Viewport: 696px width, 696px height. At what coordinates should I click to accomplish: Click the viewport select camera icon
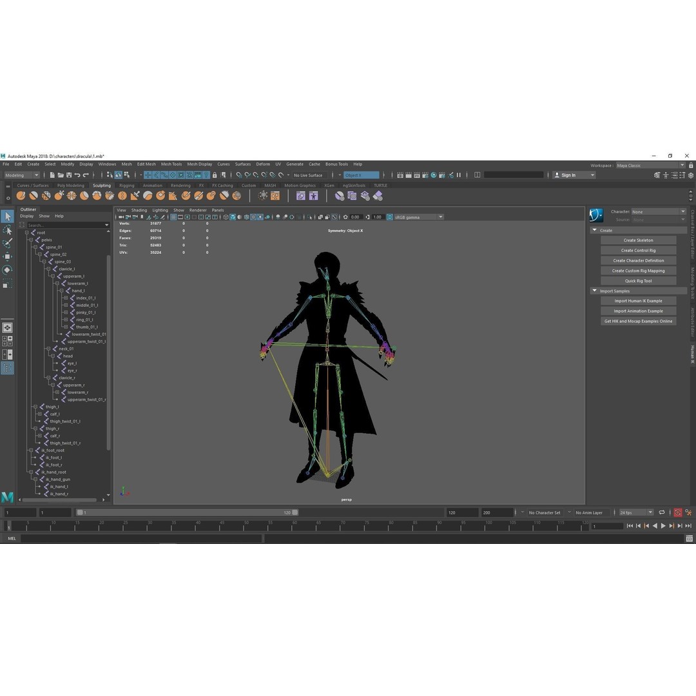coord(121,217)
